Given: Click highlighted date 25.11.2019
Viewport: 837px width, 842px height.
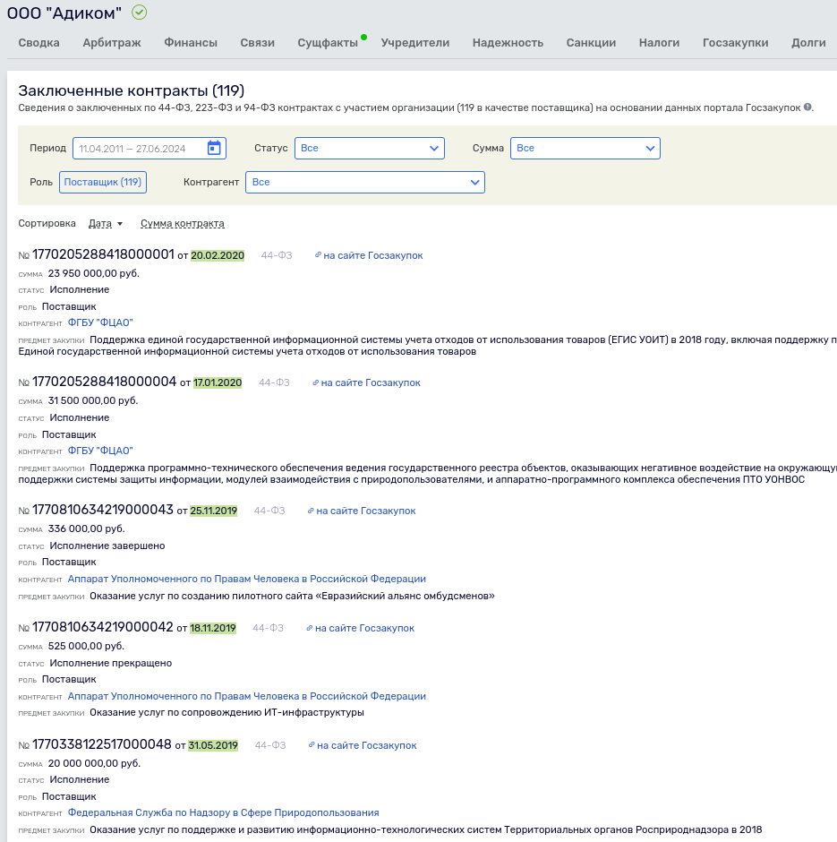Looking at the screenshot, I should [x=214, y=511].
